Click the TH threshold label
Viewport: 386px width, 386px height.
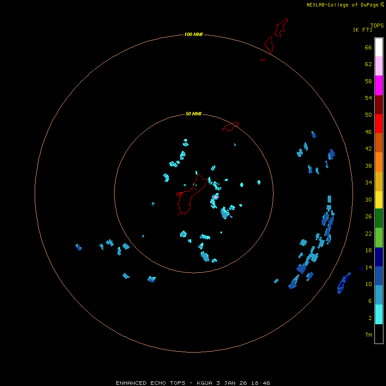coord(368,335)
